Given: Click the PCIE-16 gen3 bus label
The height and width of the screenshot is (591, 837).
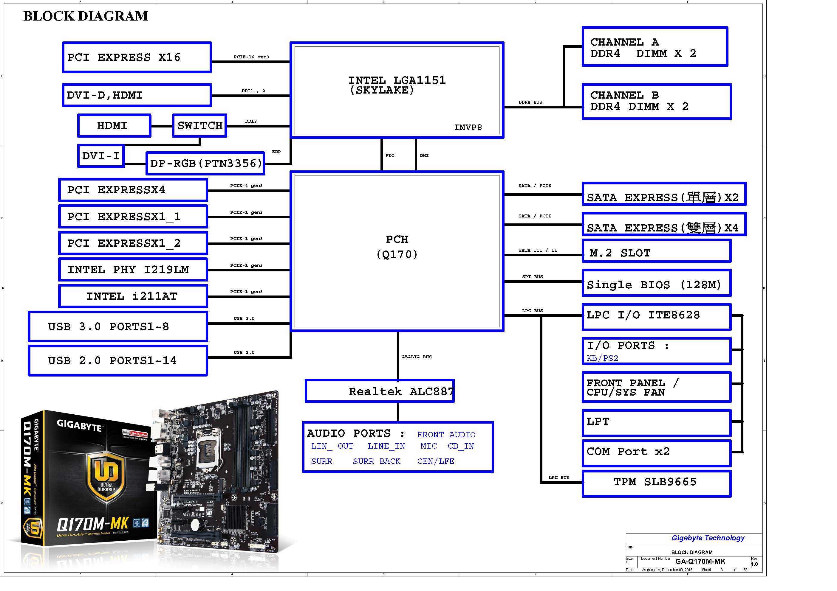Looking at the screenshot, I should pyautogui.click(x=251, y=57).
